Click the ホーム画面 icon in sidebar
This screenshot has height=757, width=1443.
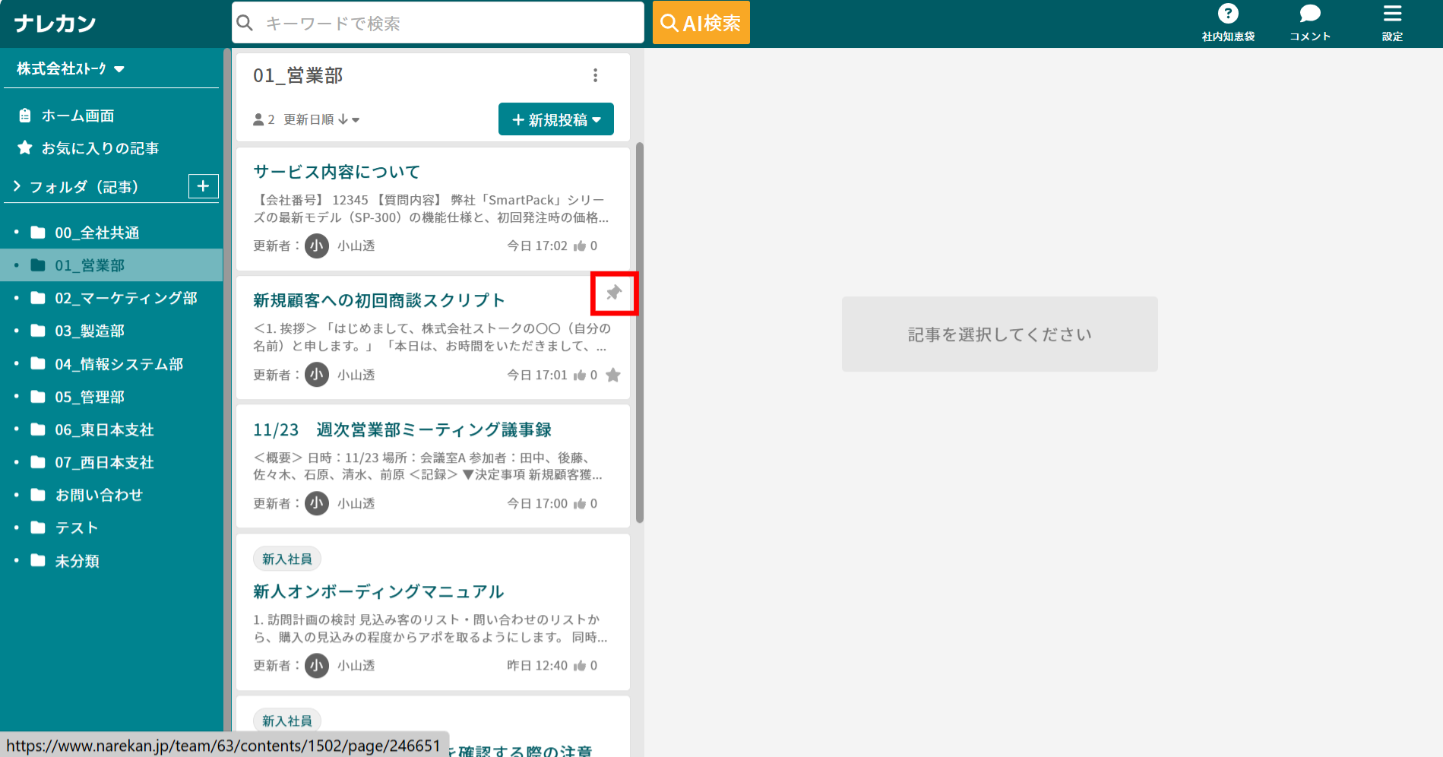click(x=25, y=115)
